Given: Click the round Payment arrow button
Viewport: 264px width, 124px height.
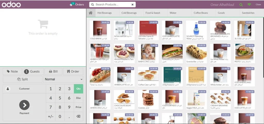Looking at the screenshot, I should pos(24,105).
